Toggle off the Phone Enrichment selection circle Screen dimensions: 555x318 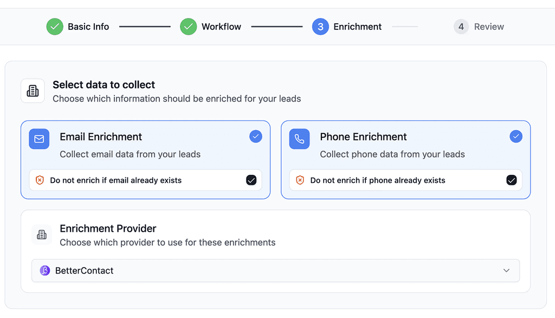[x=515, y=136]
